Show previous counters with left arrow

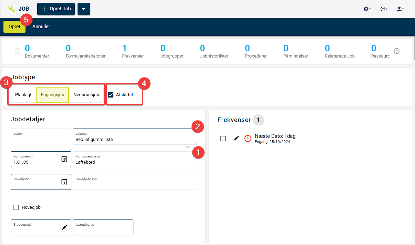[18, 51]
